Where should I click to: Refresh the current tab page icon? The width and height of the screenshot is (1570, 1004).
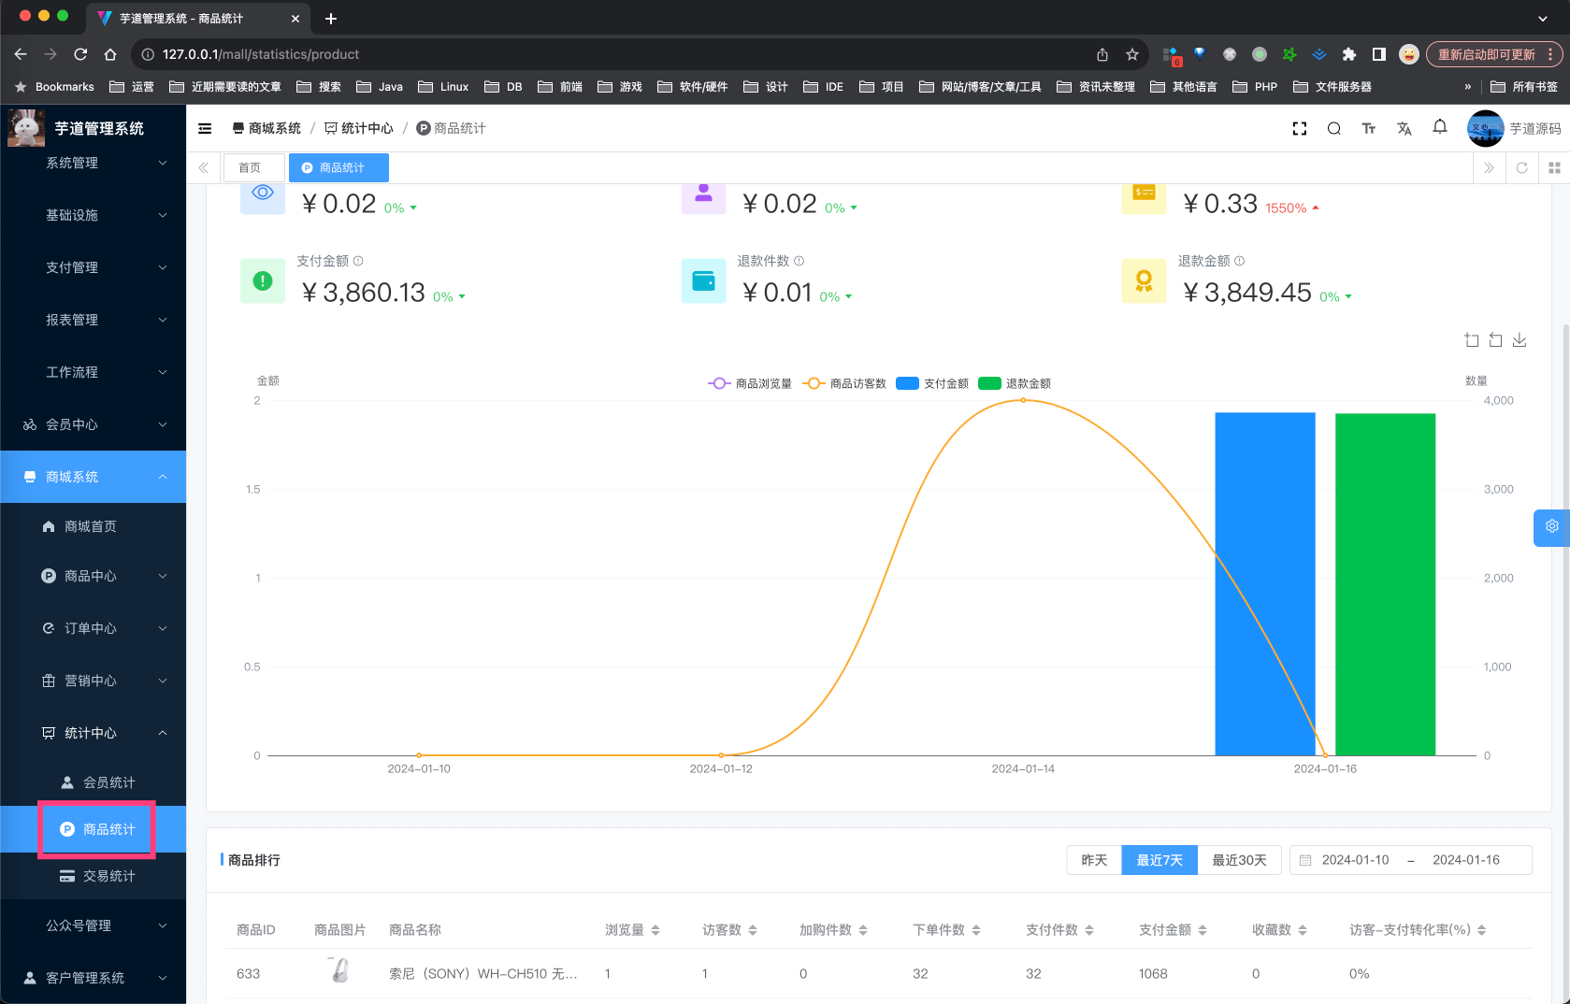point(1521,168)
